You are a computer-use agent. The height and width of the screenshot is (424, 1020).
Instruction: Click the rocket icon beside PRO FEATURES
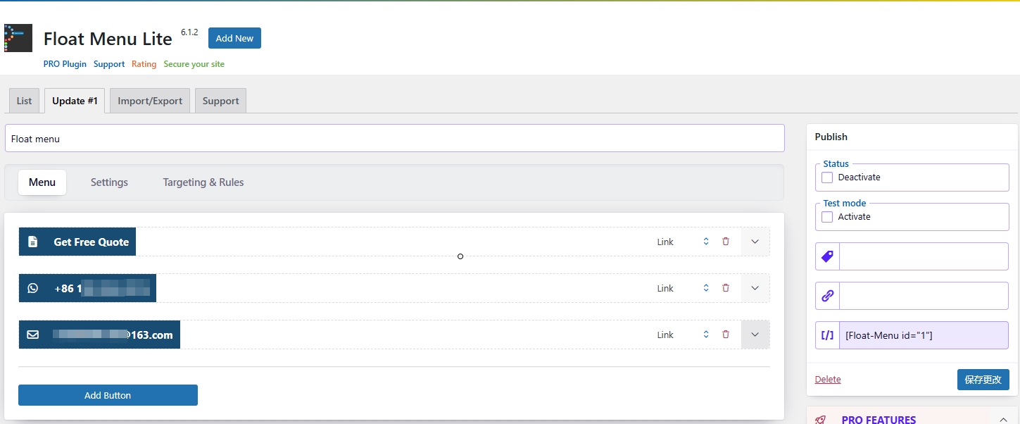pos(820,420)
